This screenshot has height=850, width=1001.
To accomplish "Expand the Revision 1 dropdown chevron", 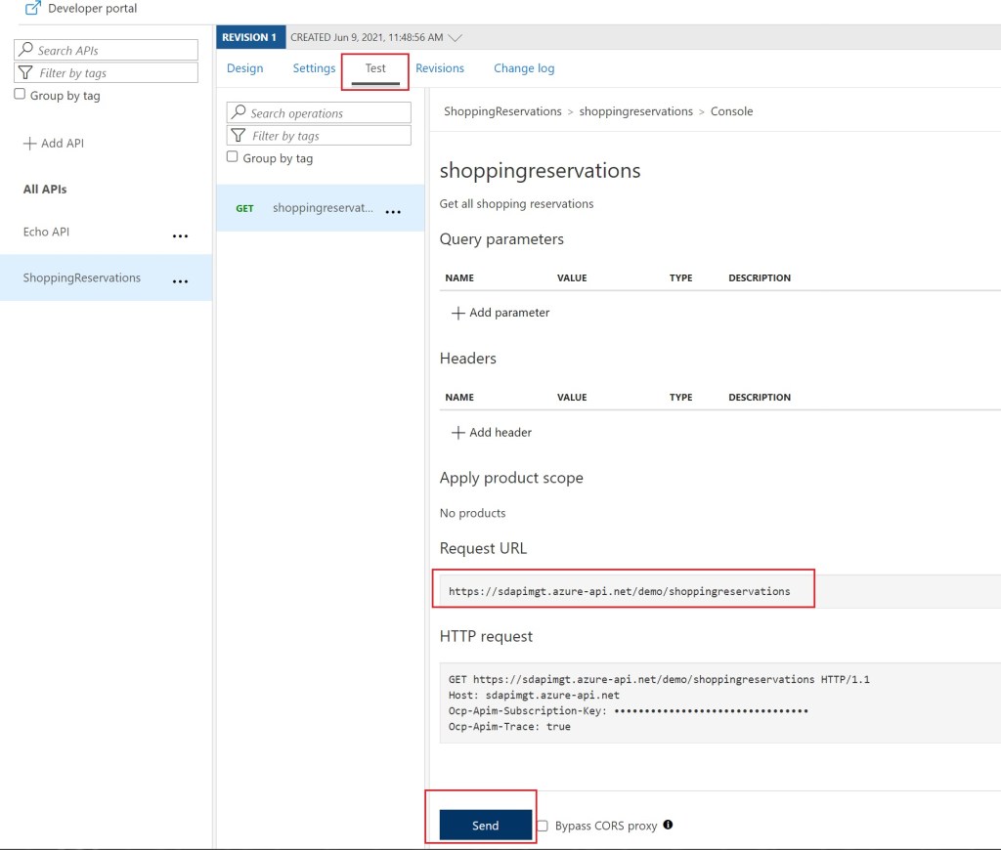I will click(x=455, y=37).
